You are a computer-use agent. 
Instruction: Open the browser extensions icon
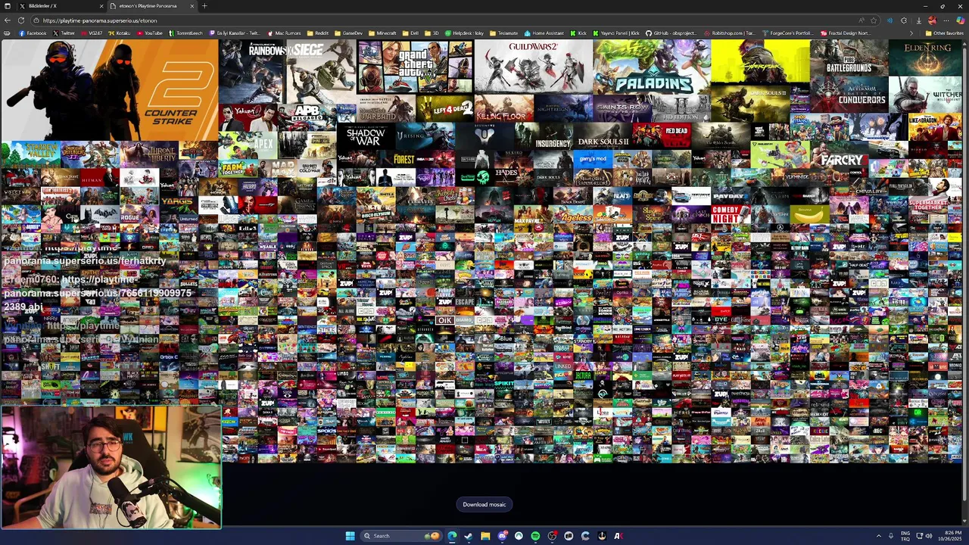[x=903, y=20]
